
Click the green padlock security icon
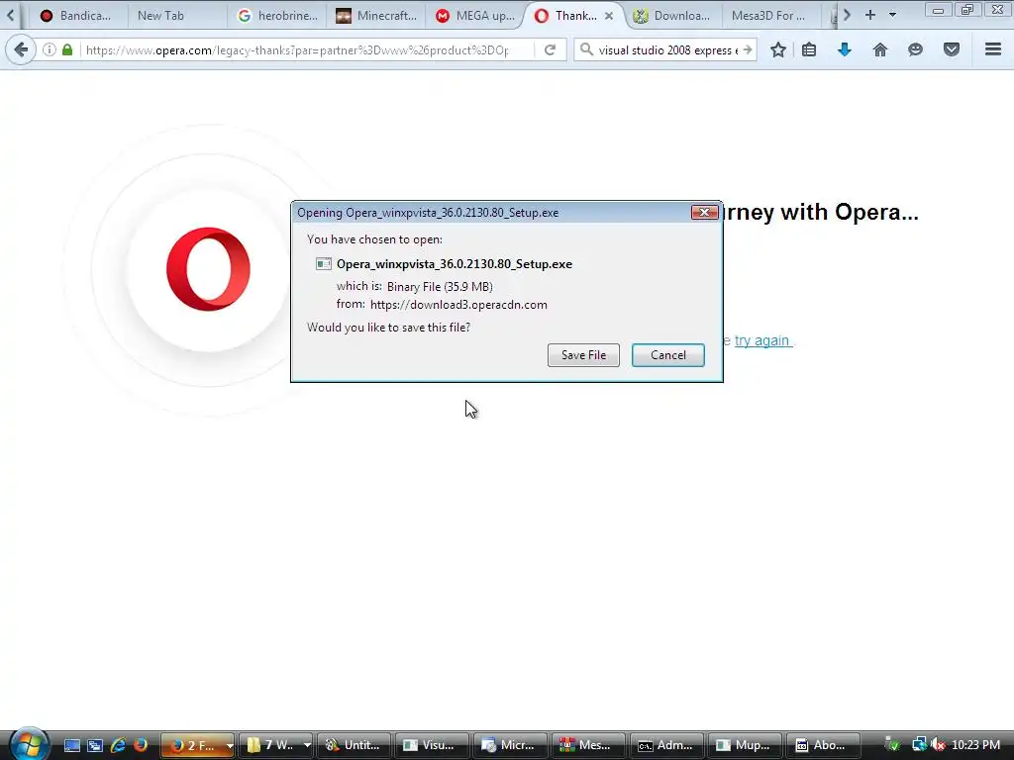(67, 49)
